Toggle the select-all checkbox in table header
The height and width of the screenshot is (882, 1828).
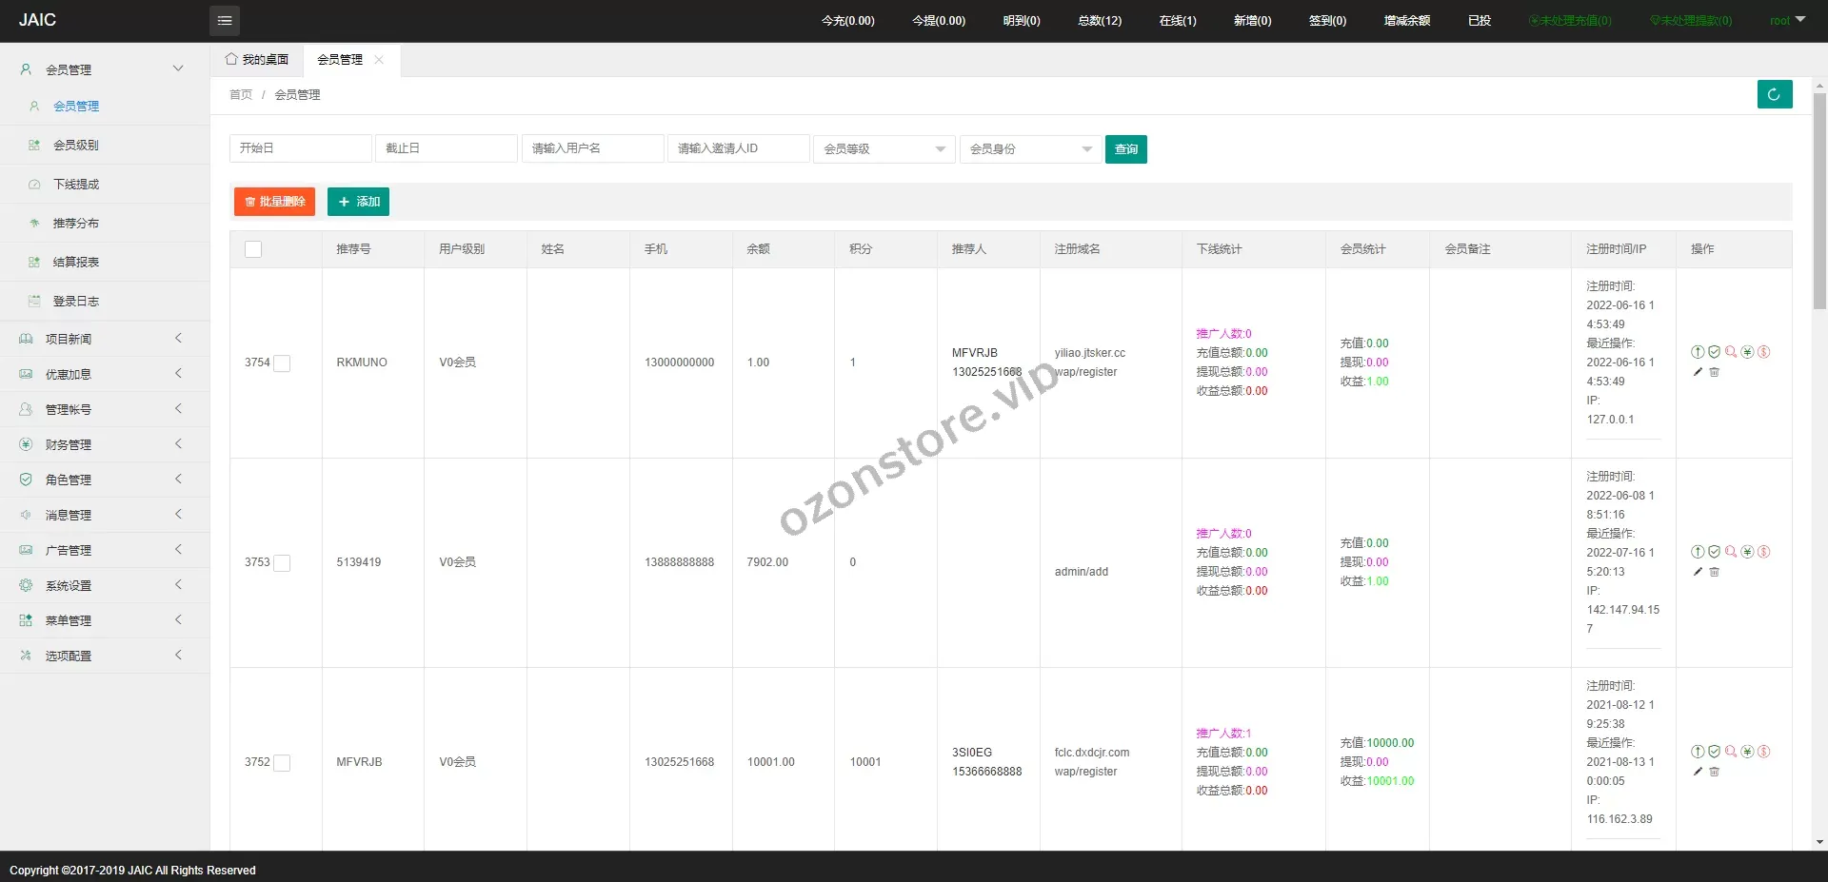click(253, 249)
